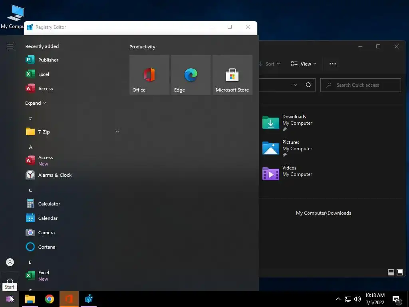
Task: Click the Registry Editor title bar icon
Action: [x=30, y=27]
